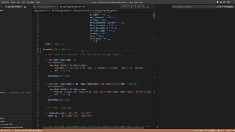235x132 pixels.
Task: Click '# ==== model exceptions' comment
Action: coord(59,108)
